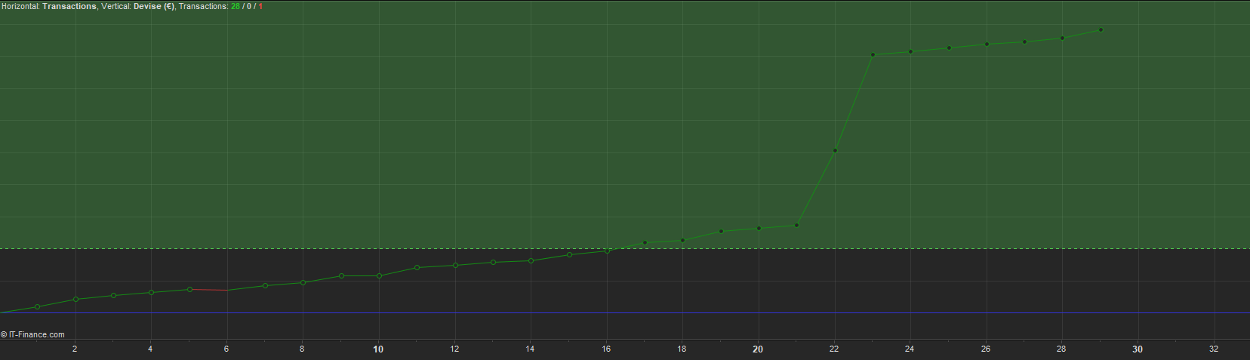Click x-axis label 8

click(x=302, y=349)
